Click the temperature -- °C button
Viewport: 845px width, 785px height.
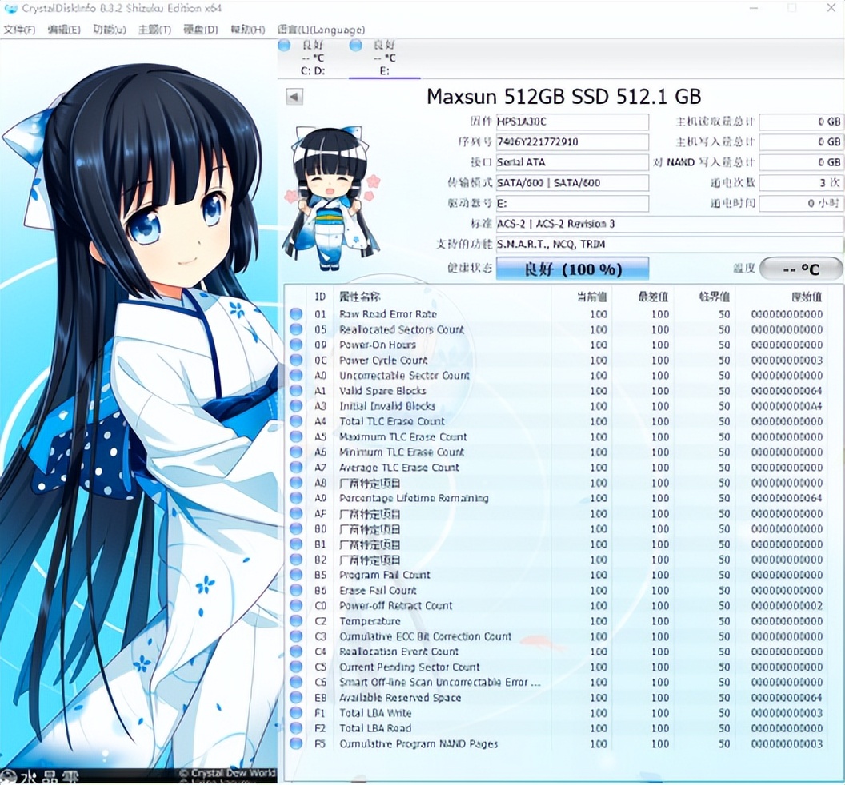point(800,269)
